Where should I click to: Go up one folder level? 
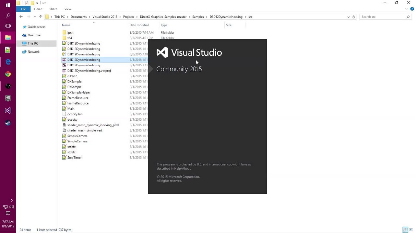click(41, 17)
